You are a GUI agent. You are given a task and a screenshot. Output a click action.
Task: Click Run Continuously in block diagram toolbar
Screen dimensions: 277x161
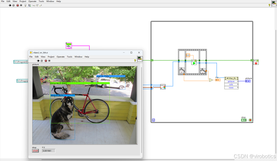point(13,5)
